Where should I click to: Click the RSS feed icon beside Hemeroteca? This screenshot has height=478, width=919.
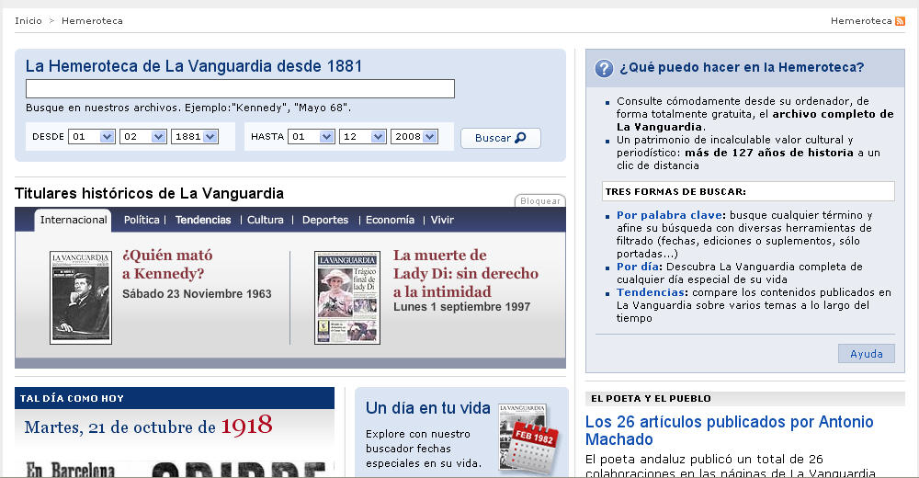point(900,21)
